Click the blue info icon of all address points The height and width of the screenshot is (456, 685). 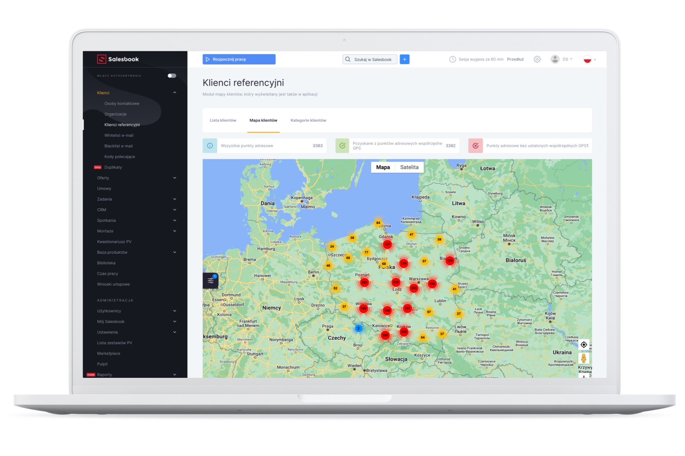click(210, 146)
